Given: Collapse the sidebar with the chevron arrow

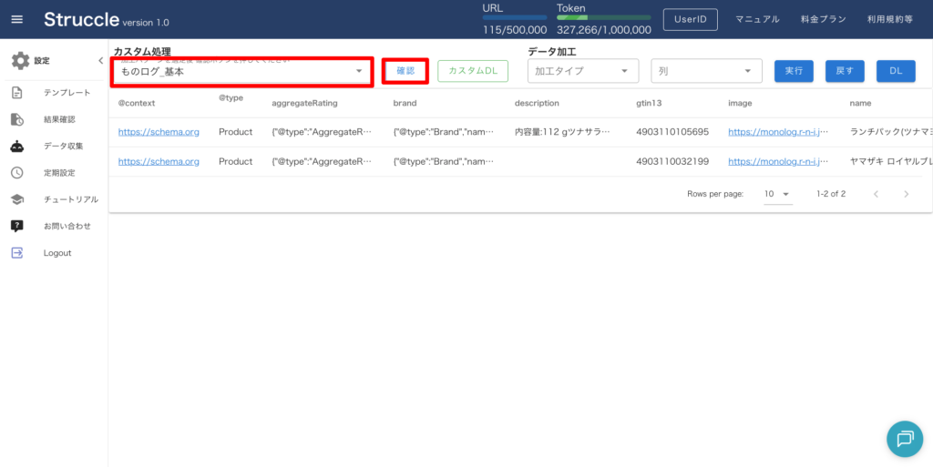Looking at the screenshot, I should tap(100, 61).
